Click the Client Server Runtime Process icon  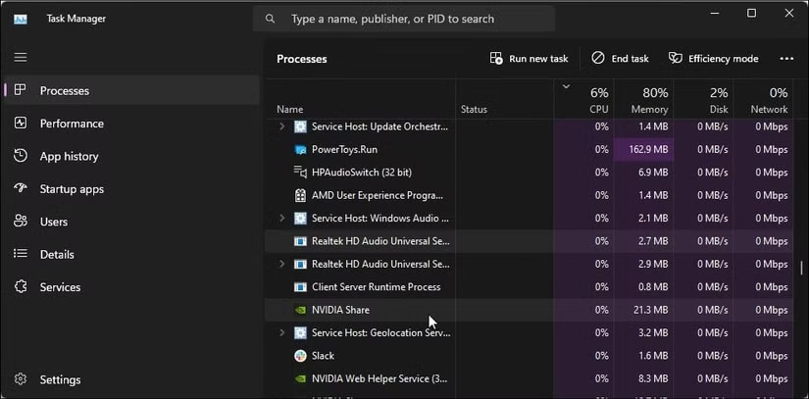pos(300,287)
